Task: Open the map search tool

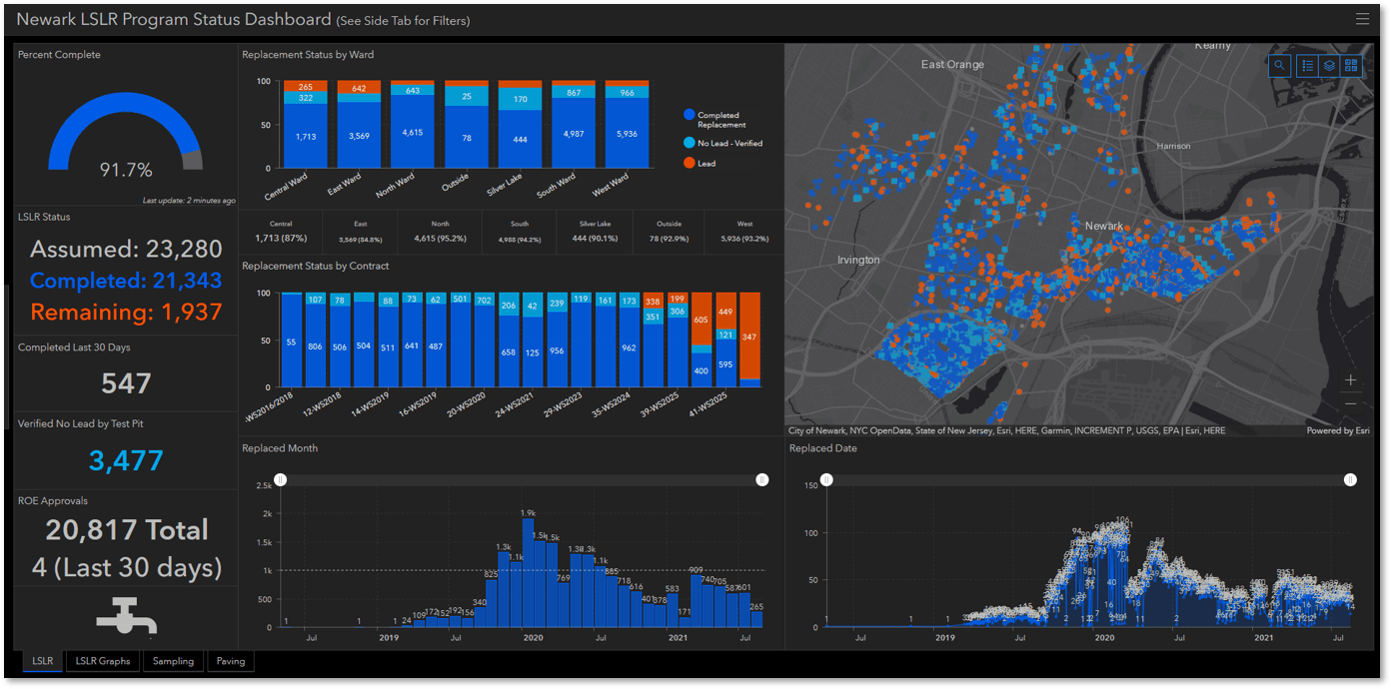Action: pos(1279,66)
